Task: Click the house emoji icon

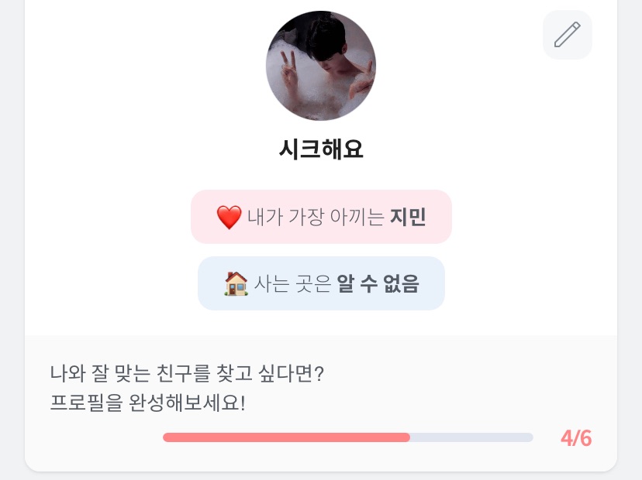Action: [236, 283]
